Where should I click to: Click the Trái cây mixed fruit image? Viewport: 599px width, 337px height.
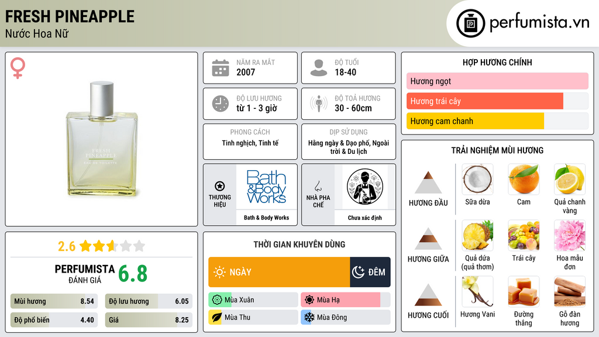(524, 236)
